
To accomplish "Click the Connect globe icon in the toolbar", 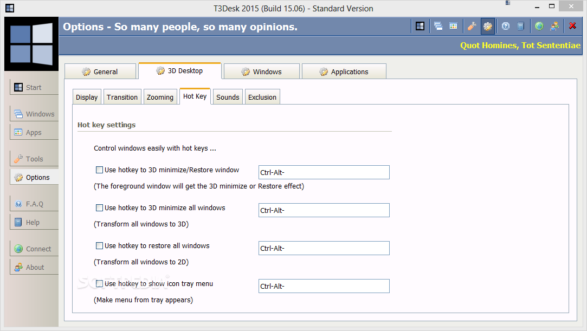I will click(x=539, y=26).
